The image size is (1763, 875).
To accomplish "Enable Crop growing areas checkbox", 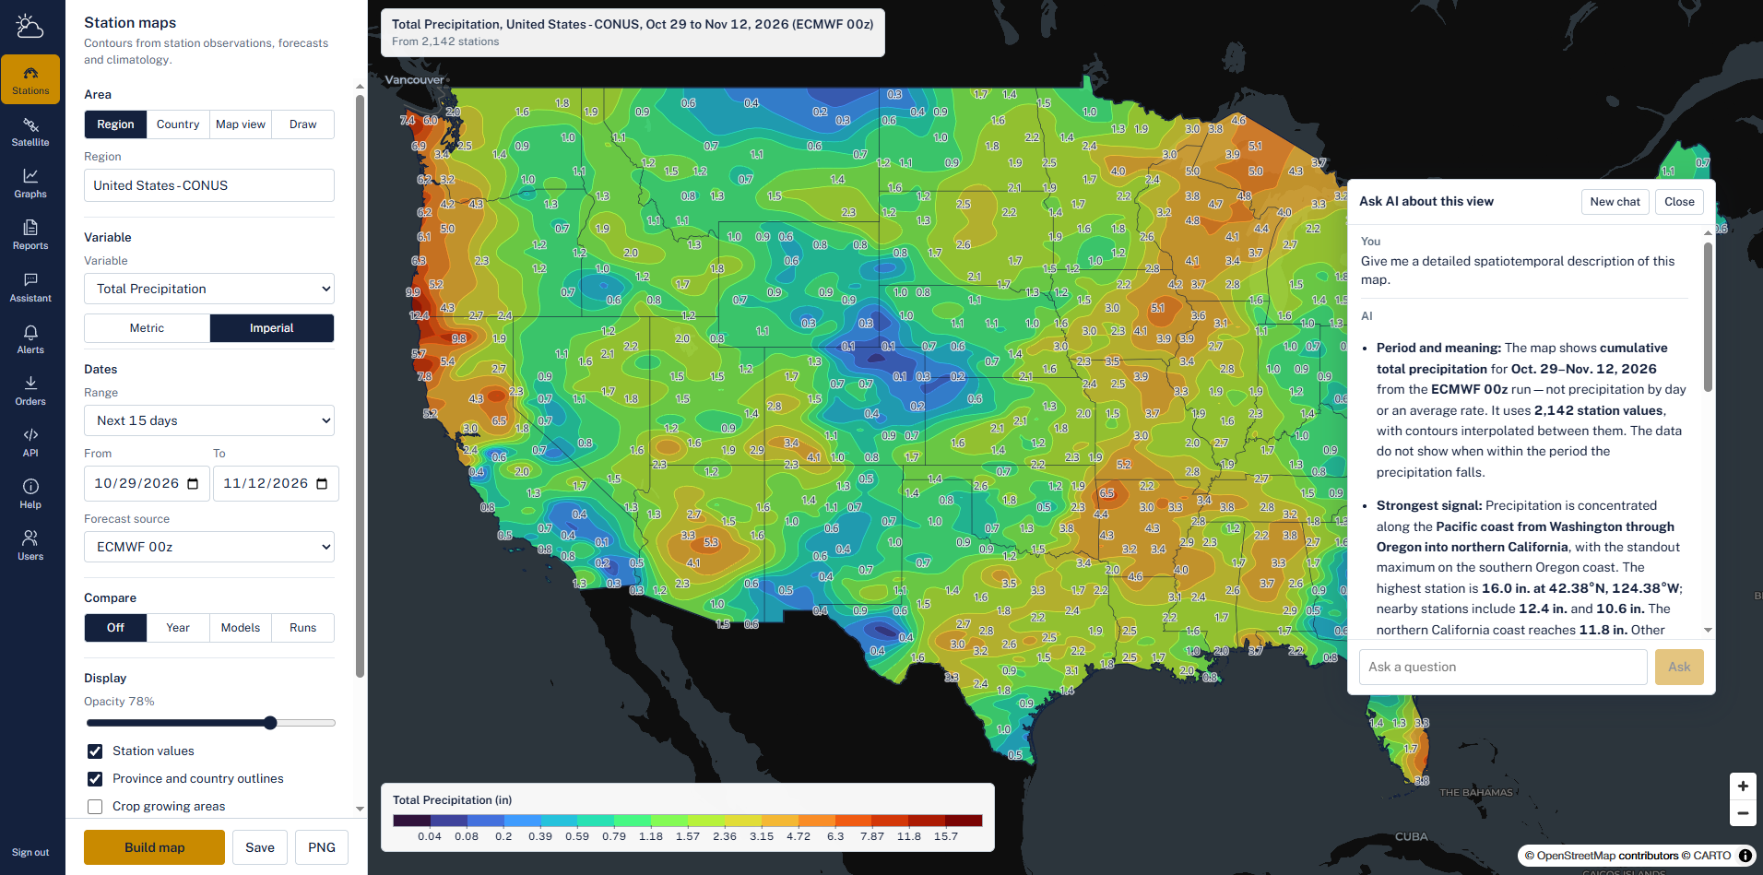I will pyautogui.click(x=95, y=807).
